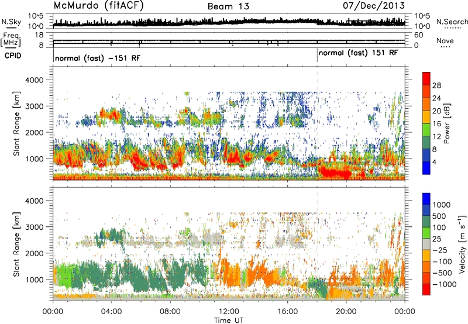468x324 pixels.
Task: Click the '16:00' time tick label
Action: tap(287, 312)
